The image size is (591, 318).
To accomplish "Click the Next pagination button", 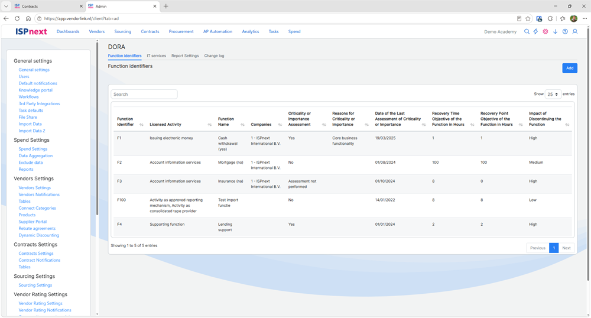I will point(566,248).
